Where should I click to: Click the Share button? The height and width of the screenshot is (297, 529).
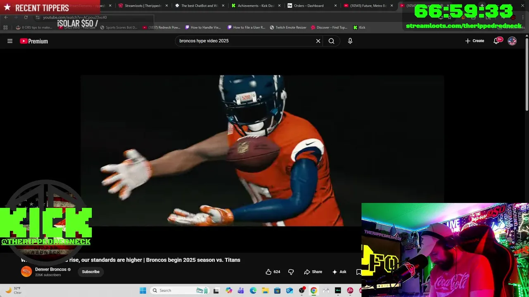pyautogui.click(x=313, y=272)
